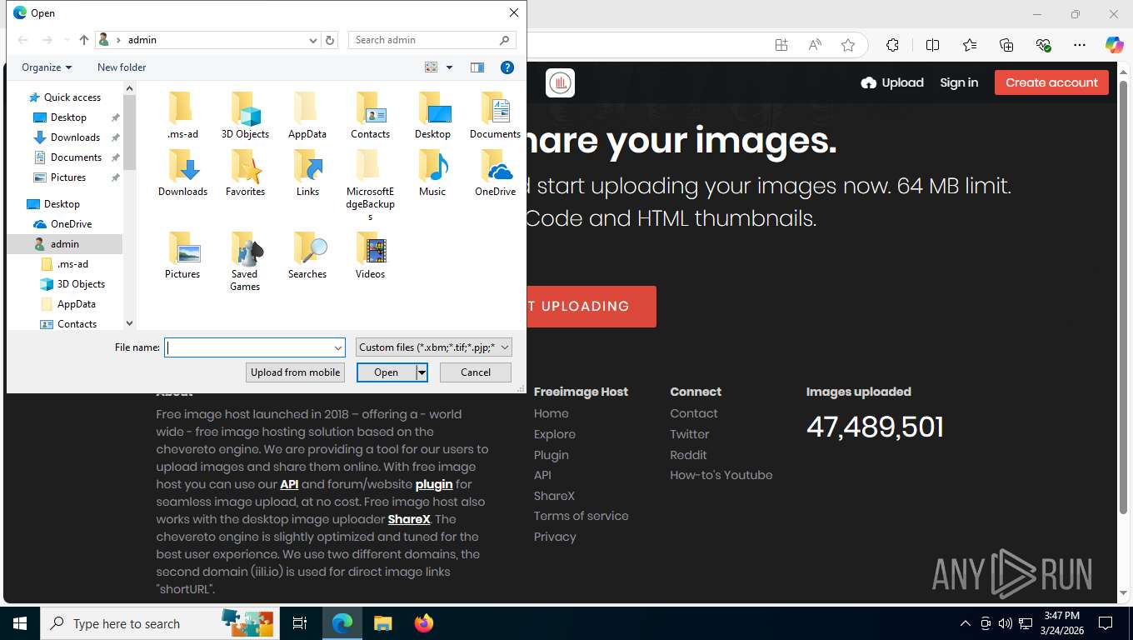Select the admin node in navigation tree
1133x640 pixels.
pyautogui.click(x=64, y=244)
